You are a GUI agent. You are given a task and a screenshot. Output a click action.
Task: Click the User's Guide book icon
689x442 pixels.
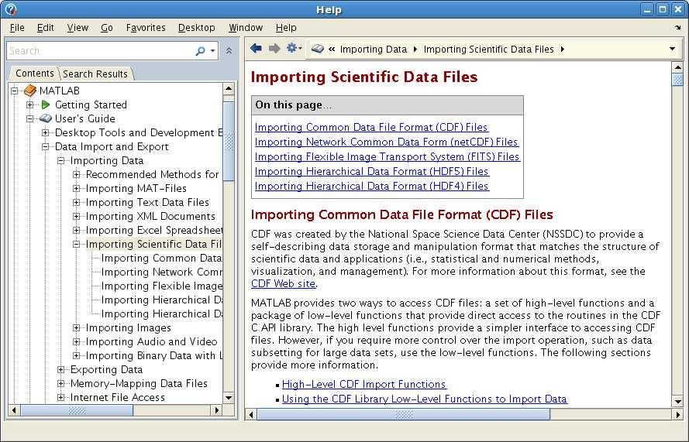tap(46, 118)
